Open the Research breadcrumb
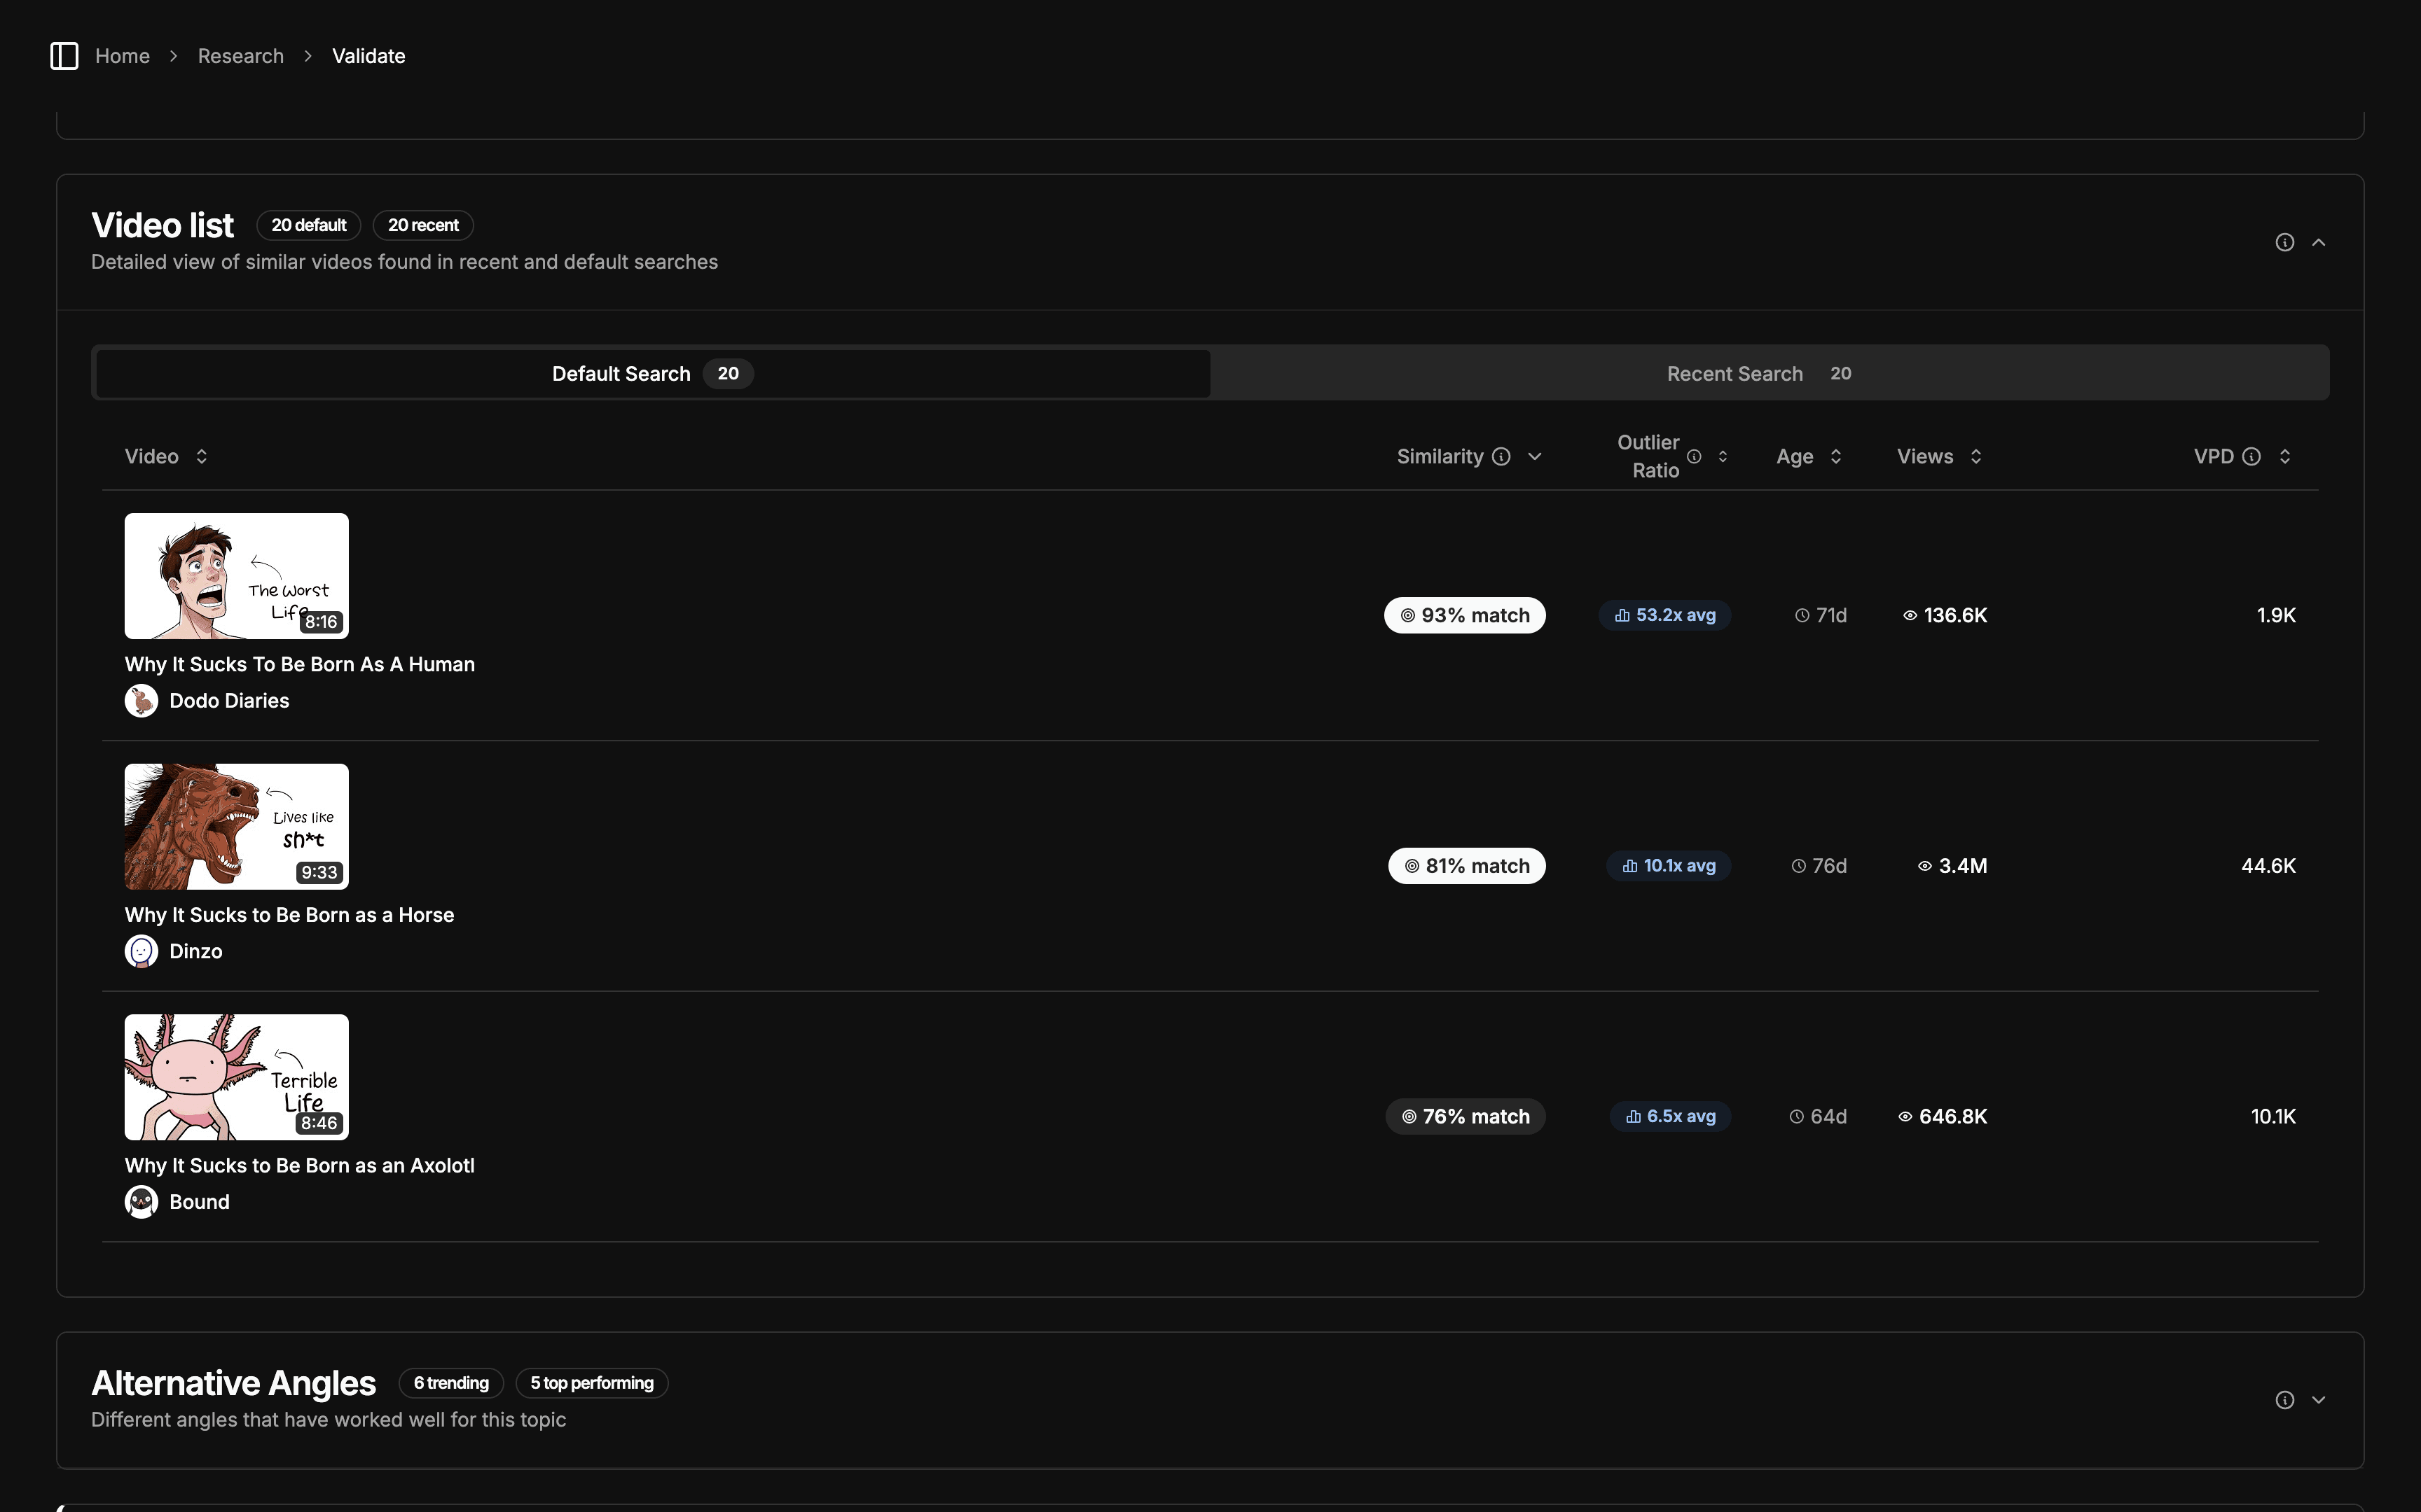The image size is (2421, 1512). coord(240,56)
